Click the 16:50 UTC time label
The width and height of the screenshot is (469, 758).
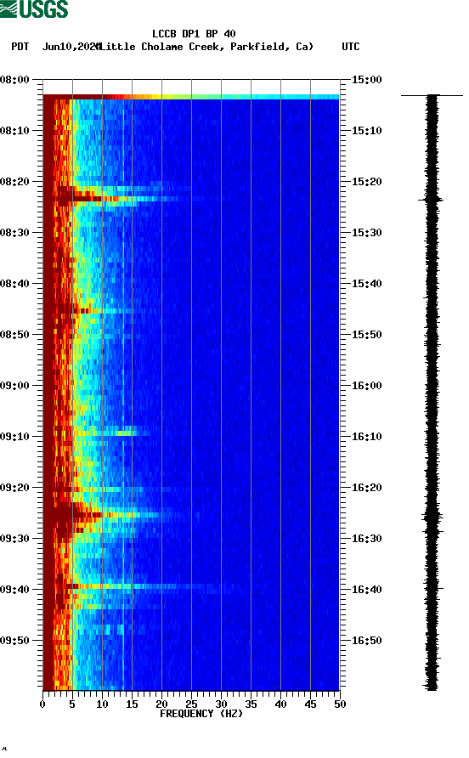[366, 641]
